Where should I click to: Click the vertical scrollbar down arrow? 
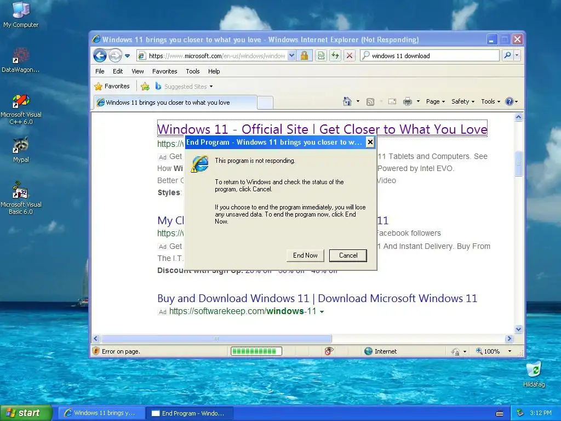coord(518,329)
